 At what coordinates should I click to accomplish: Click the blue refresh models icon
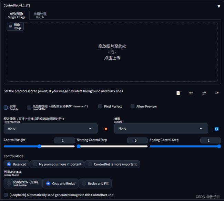coord(216,129)
